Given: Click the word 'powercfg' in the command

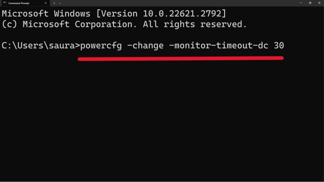Looking at the screenshot, I should coord(101,46).
